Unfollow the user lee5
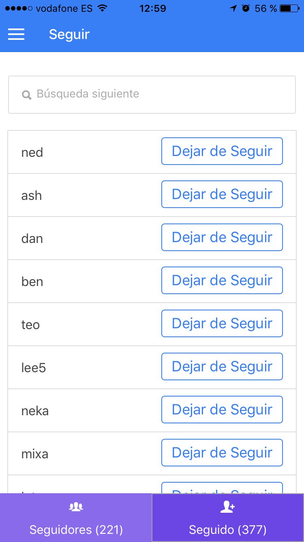304x542 pixels. click(222, 366)
